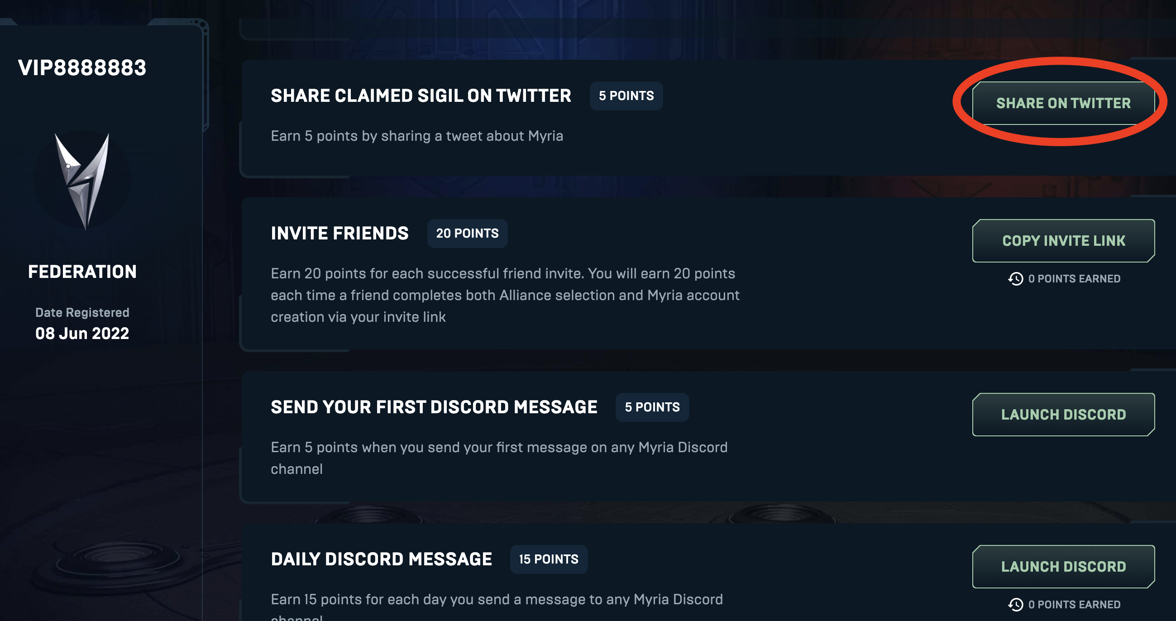The image size is (1176, 621).
Task: Click 0 Points Earned under daily Discord
Action: [1074, 605]
